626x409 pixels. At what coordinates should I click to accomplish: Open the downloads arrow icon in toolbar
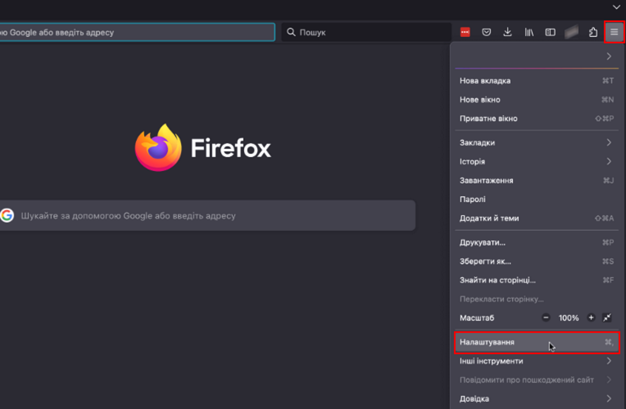coord(507,32)
